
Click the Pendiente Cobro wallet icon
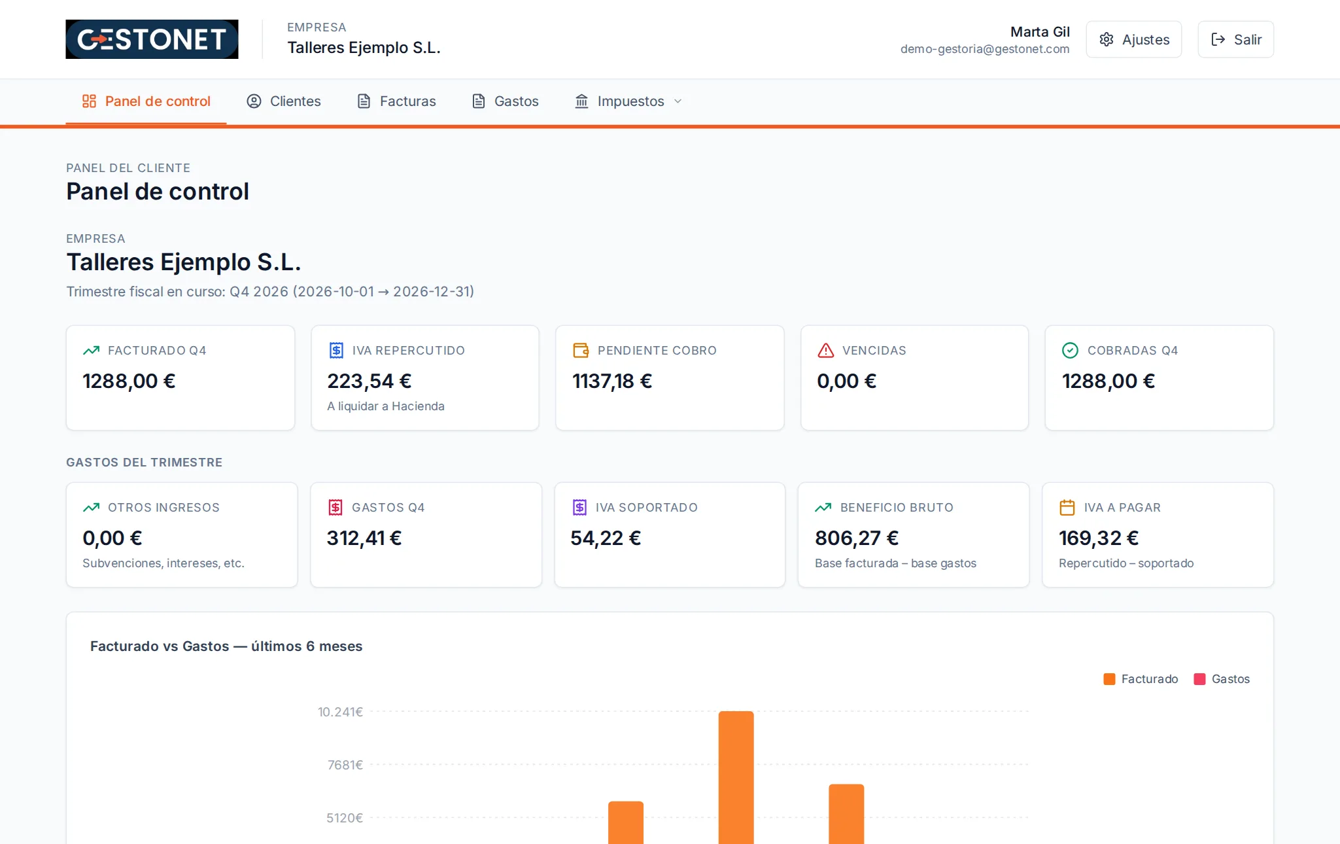581,351
